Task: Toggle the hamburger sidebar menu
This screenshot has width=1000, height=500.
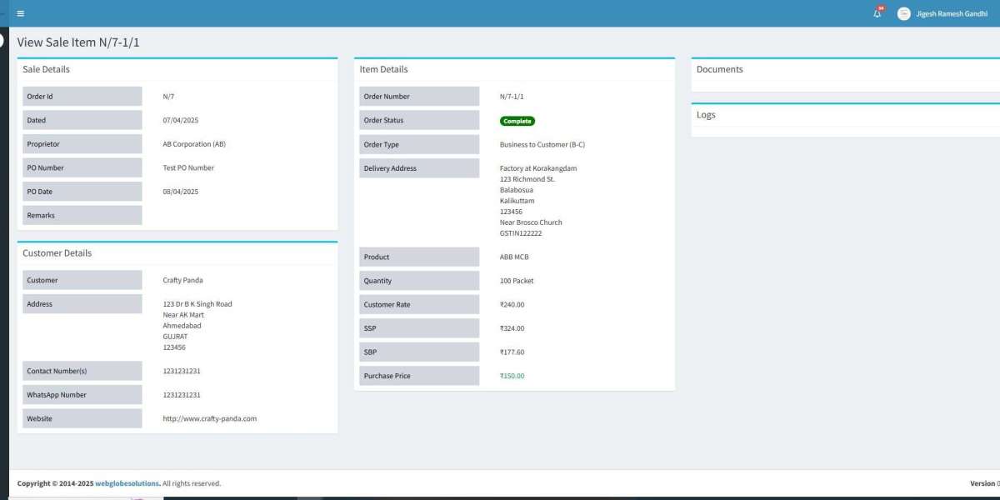Action: pos(20,13)
